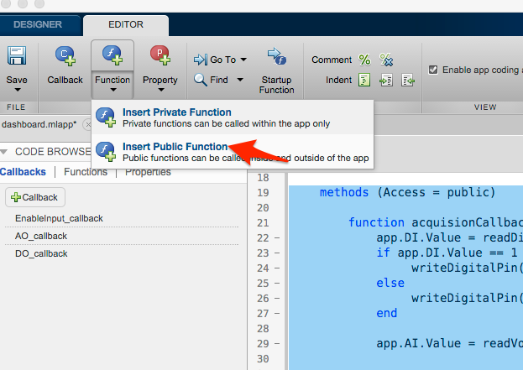The image size is (523, 370).
Task: Click the Save button label
Action: pos(17,80)
